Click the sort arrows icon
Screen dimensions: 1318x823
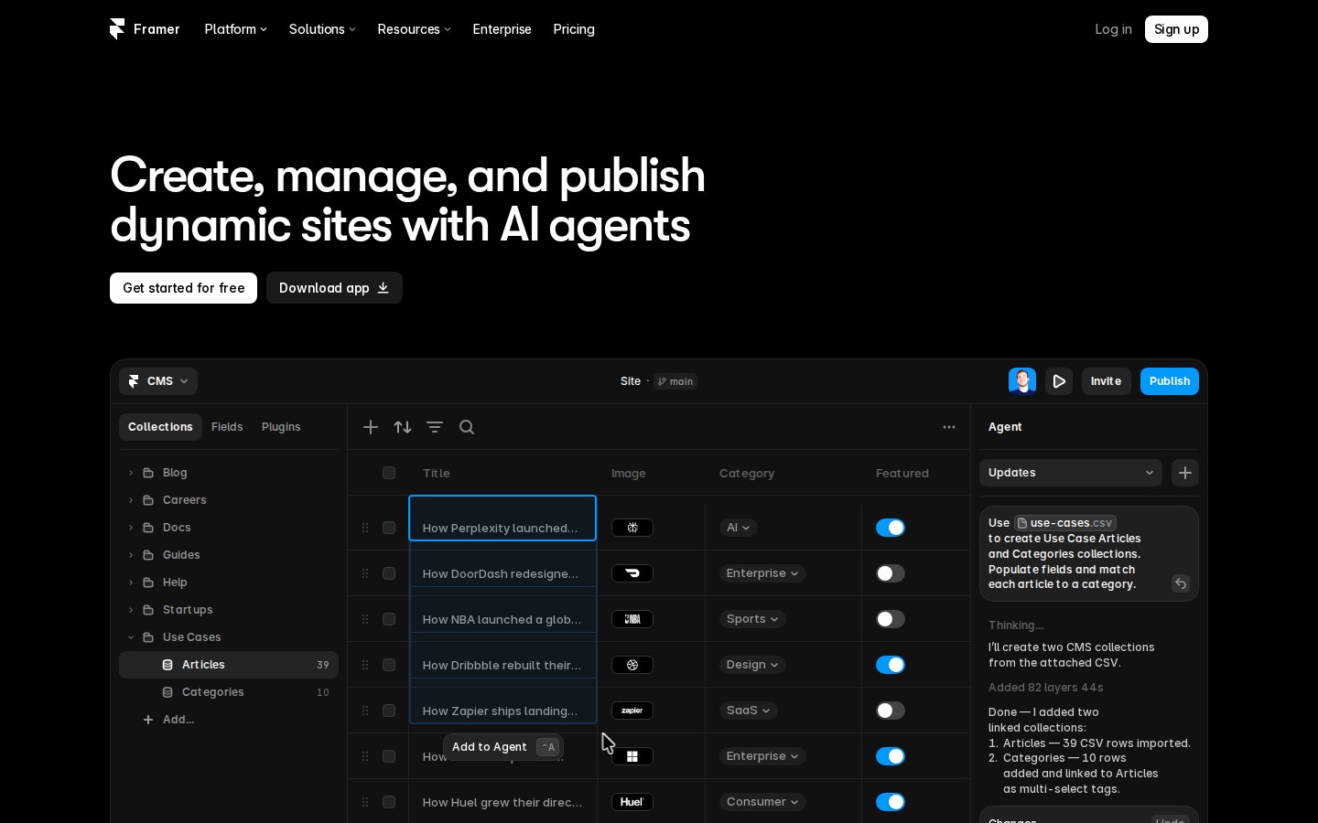[x=403, y=427]
